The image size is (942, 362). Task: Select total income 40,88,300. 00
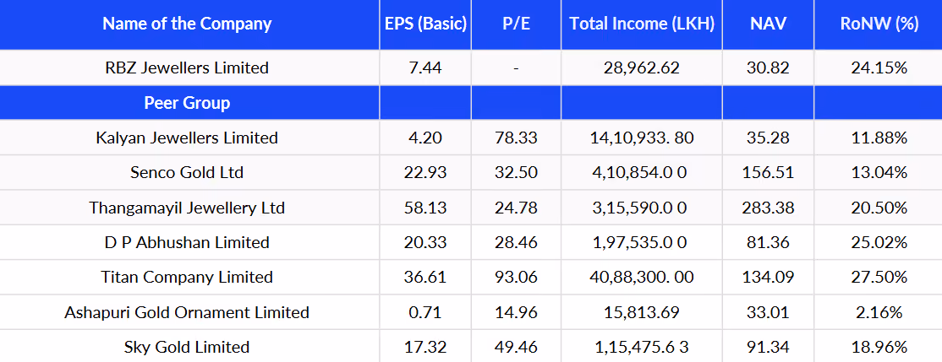tap(642, 278)
